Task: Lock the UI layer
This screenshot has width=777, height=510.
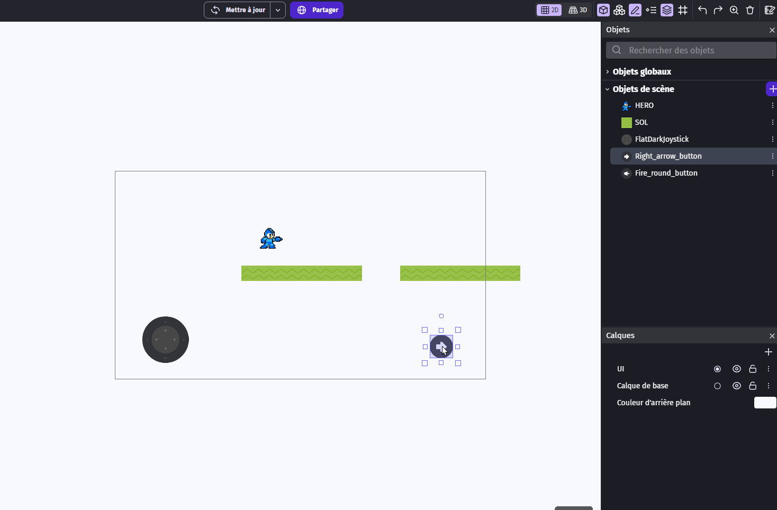Action: [x=753, y=369]
